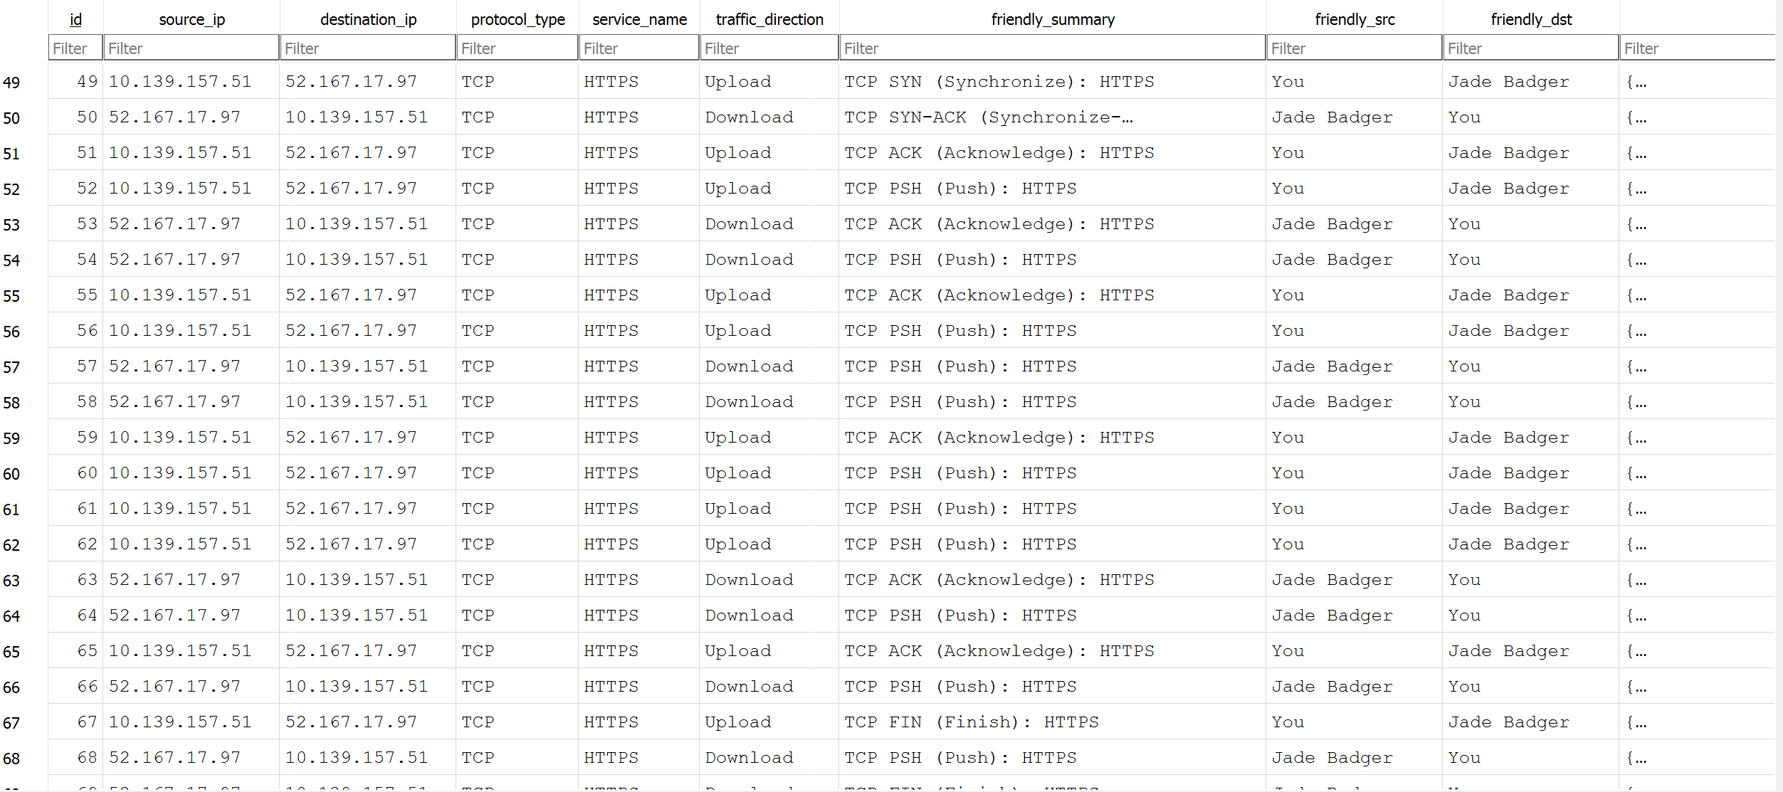
Task: Focus the traffic_direction filter field
Action: (769, 48)
